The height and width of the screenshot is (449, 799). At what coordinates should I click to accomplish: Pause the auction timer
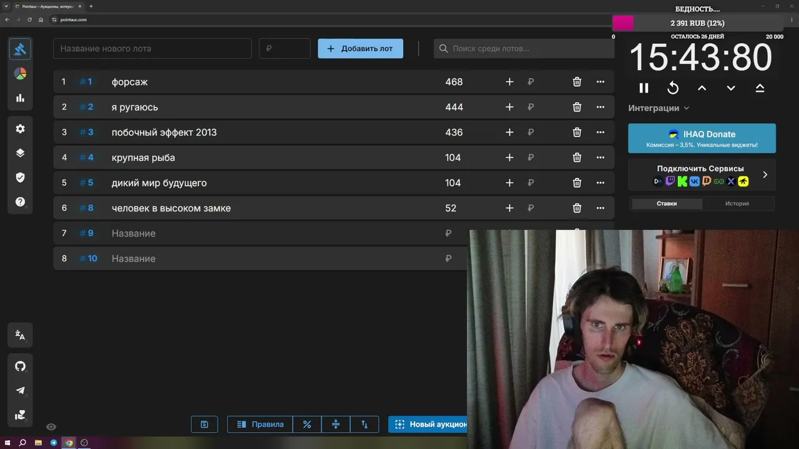(x=644, y=88)
